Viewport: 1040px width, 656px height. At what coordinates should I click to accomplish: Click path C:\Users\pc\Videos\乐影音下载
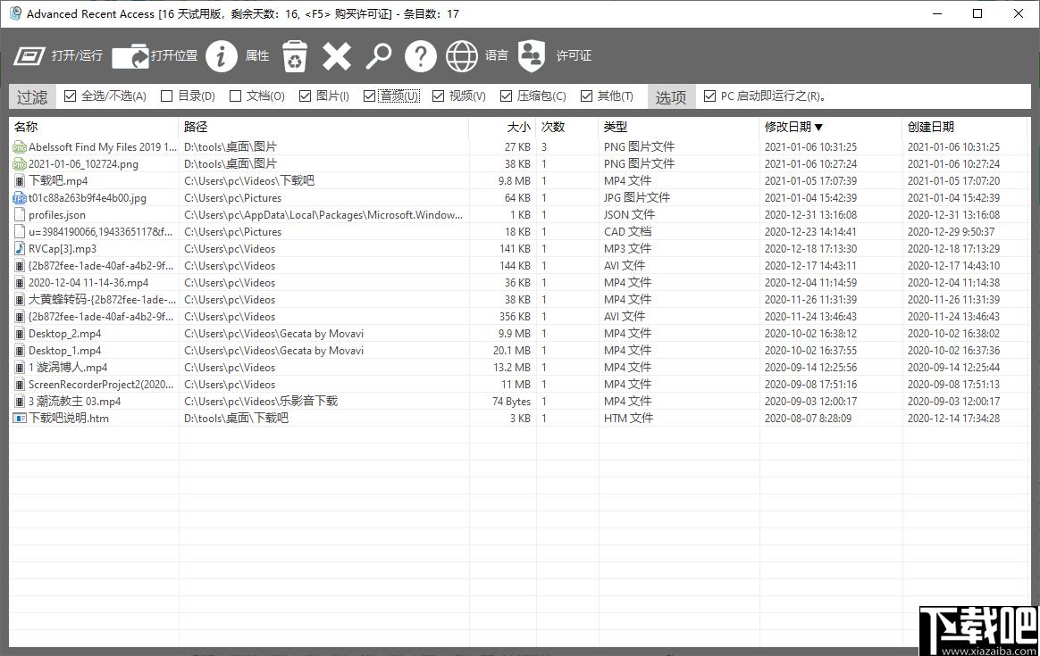click(261, 402)
